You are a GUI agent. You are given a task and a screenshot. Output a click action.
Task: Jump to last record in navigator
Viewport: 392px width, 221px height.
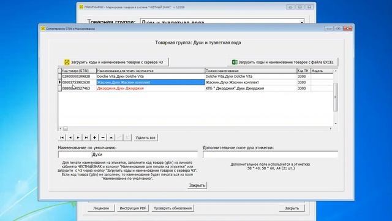pos(86,138)
